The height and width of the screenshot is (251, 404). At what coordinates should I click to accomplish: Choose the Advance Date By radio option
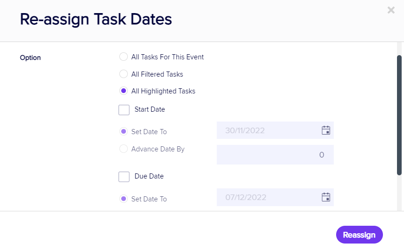click(x=124, y=149)
